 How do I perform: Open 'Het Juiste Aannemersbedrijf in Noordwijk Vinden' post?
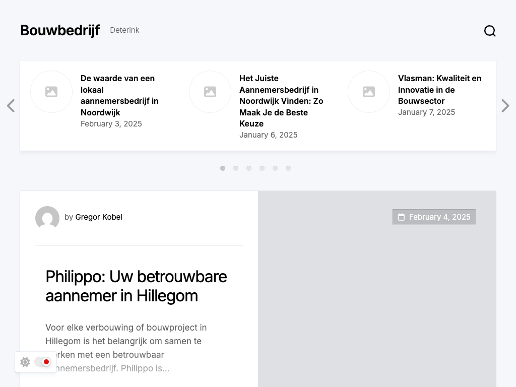[x=281, y=101]
